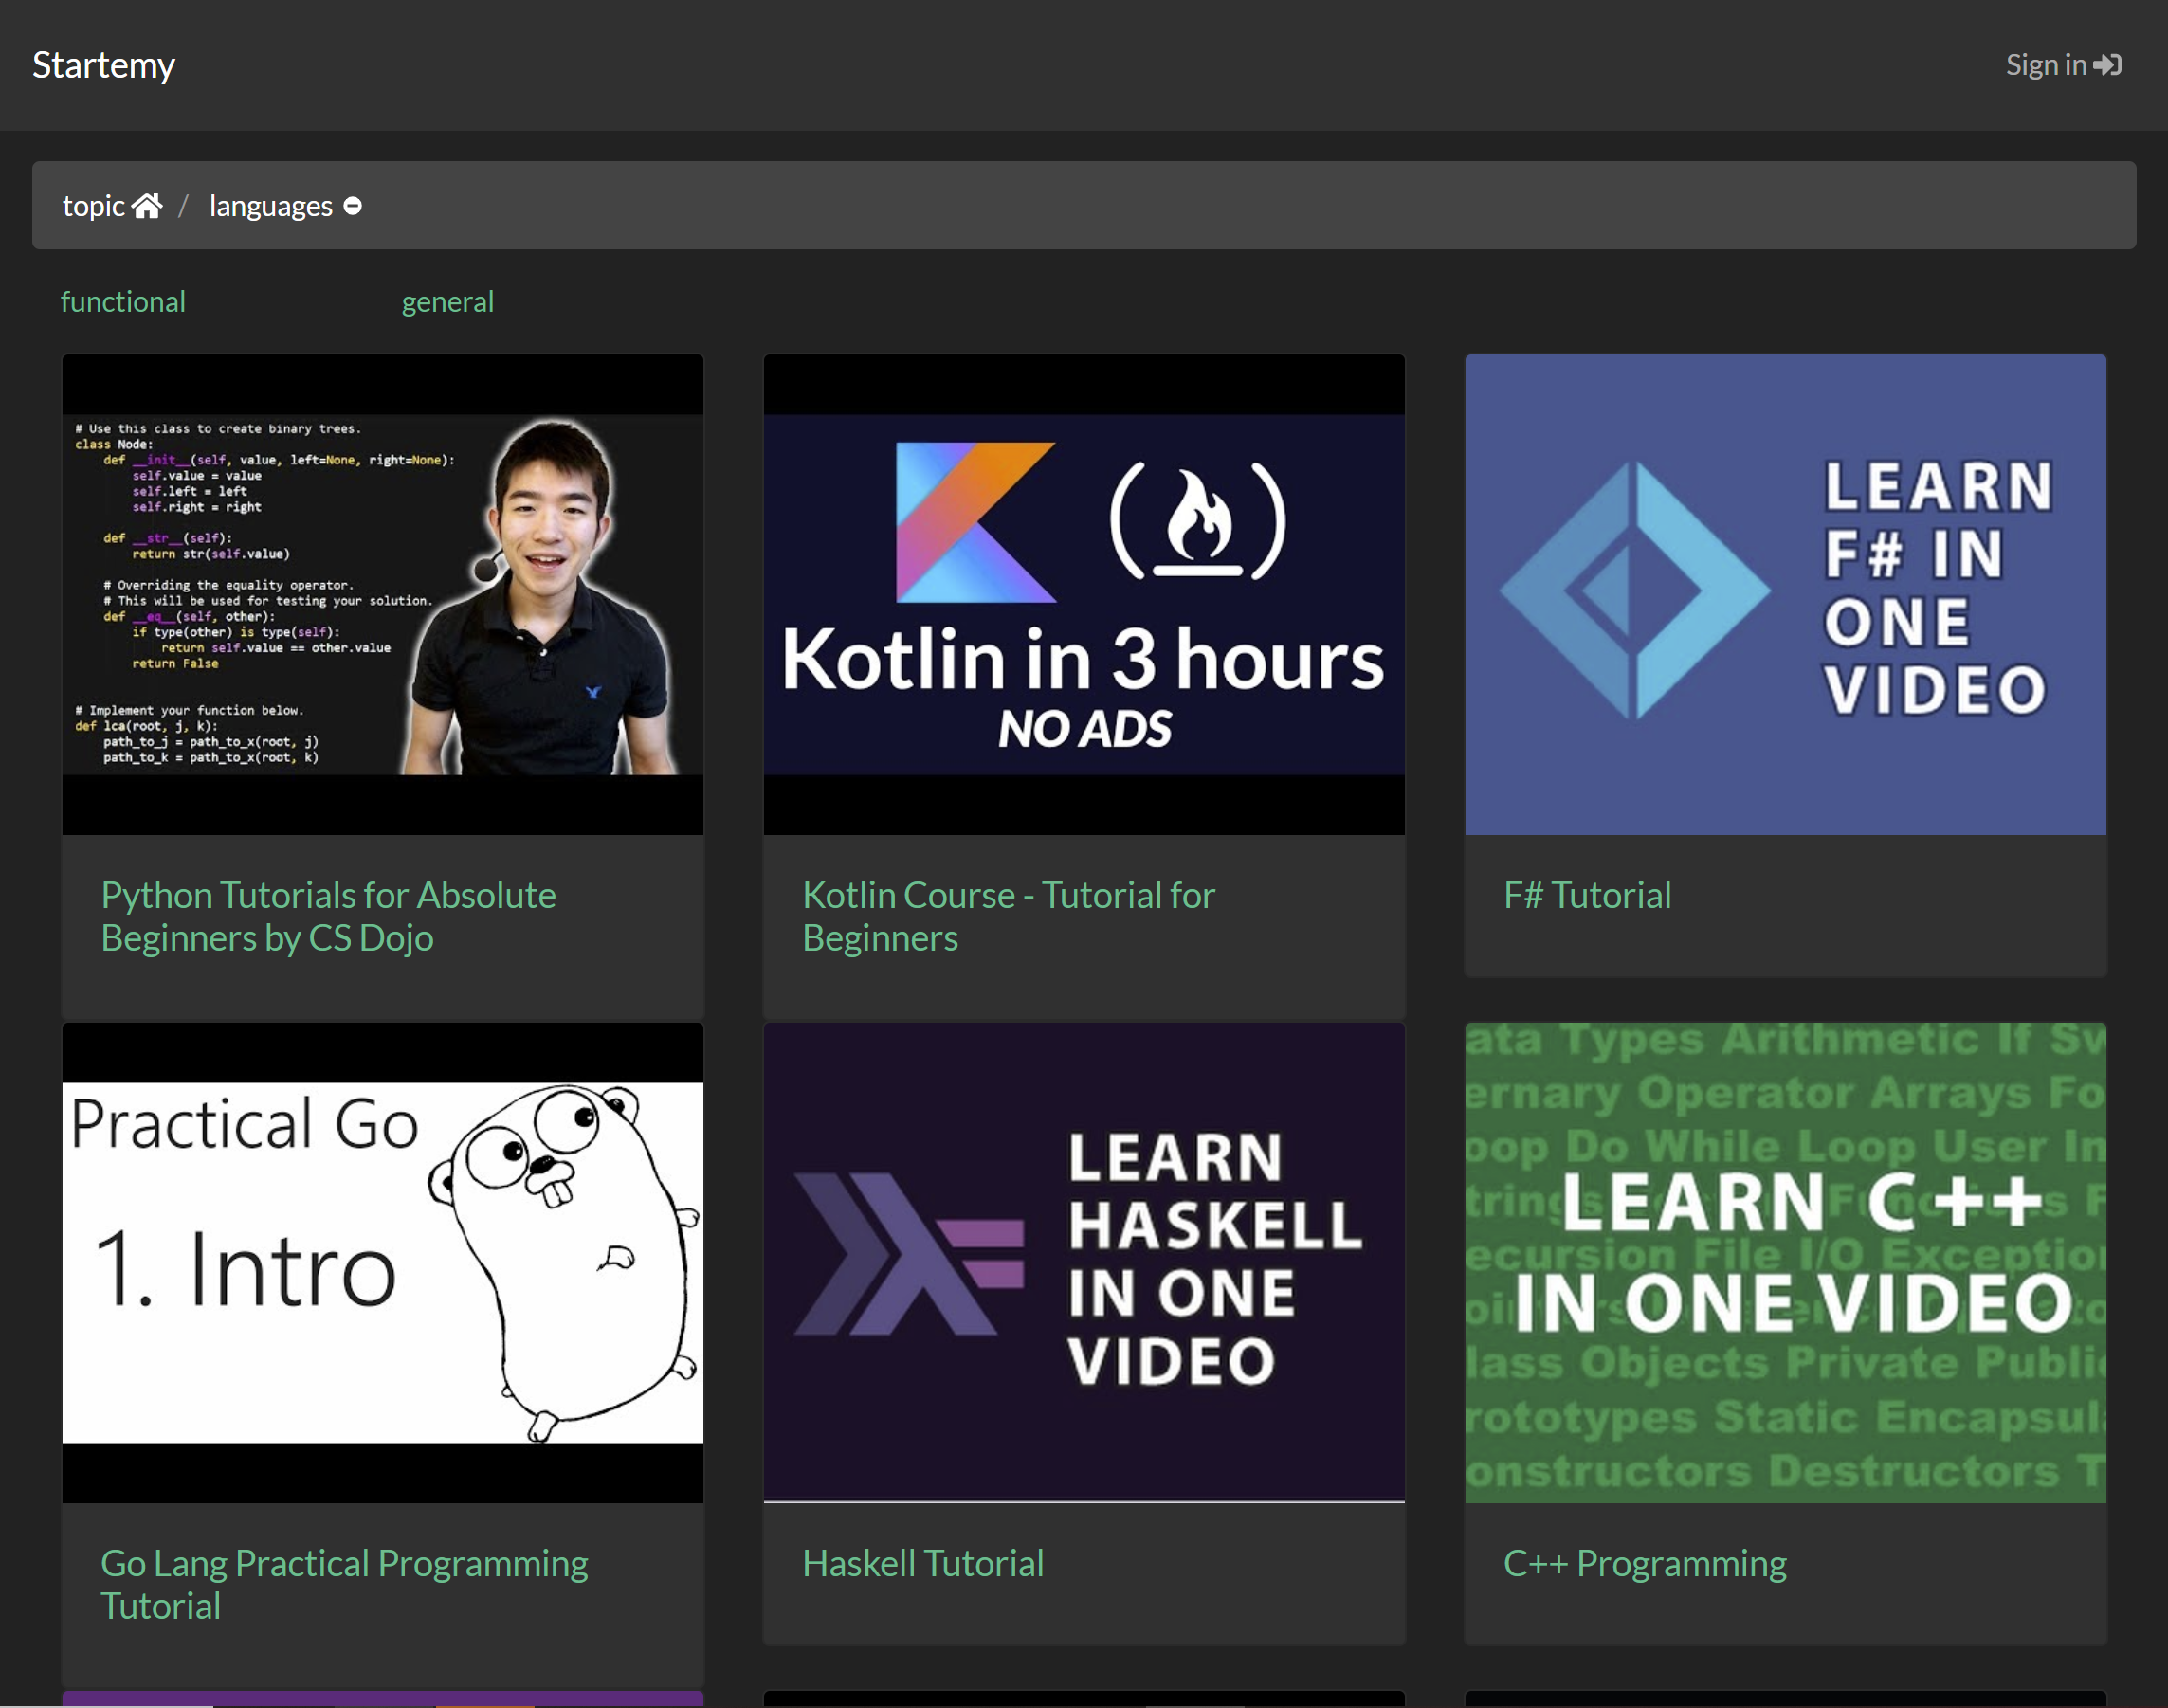Open Go Lang Practical Programming Tutorial title

tap(344, 1584)
